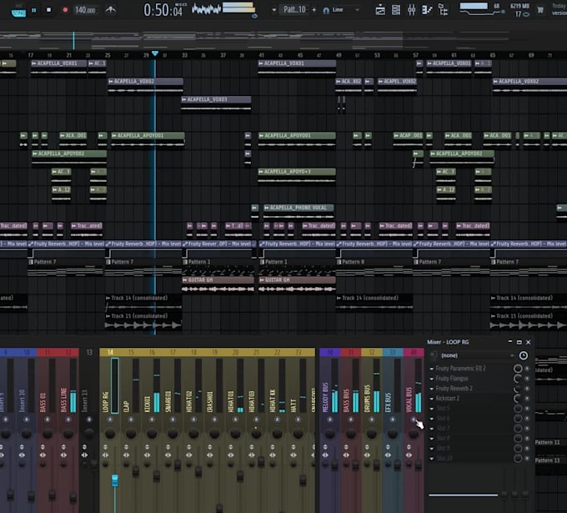Screen dimensions: 567x513
Task: Open the Line snap dropdown
Action: point(346,10)
